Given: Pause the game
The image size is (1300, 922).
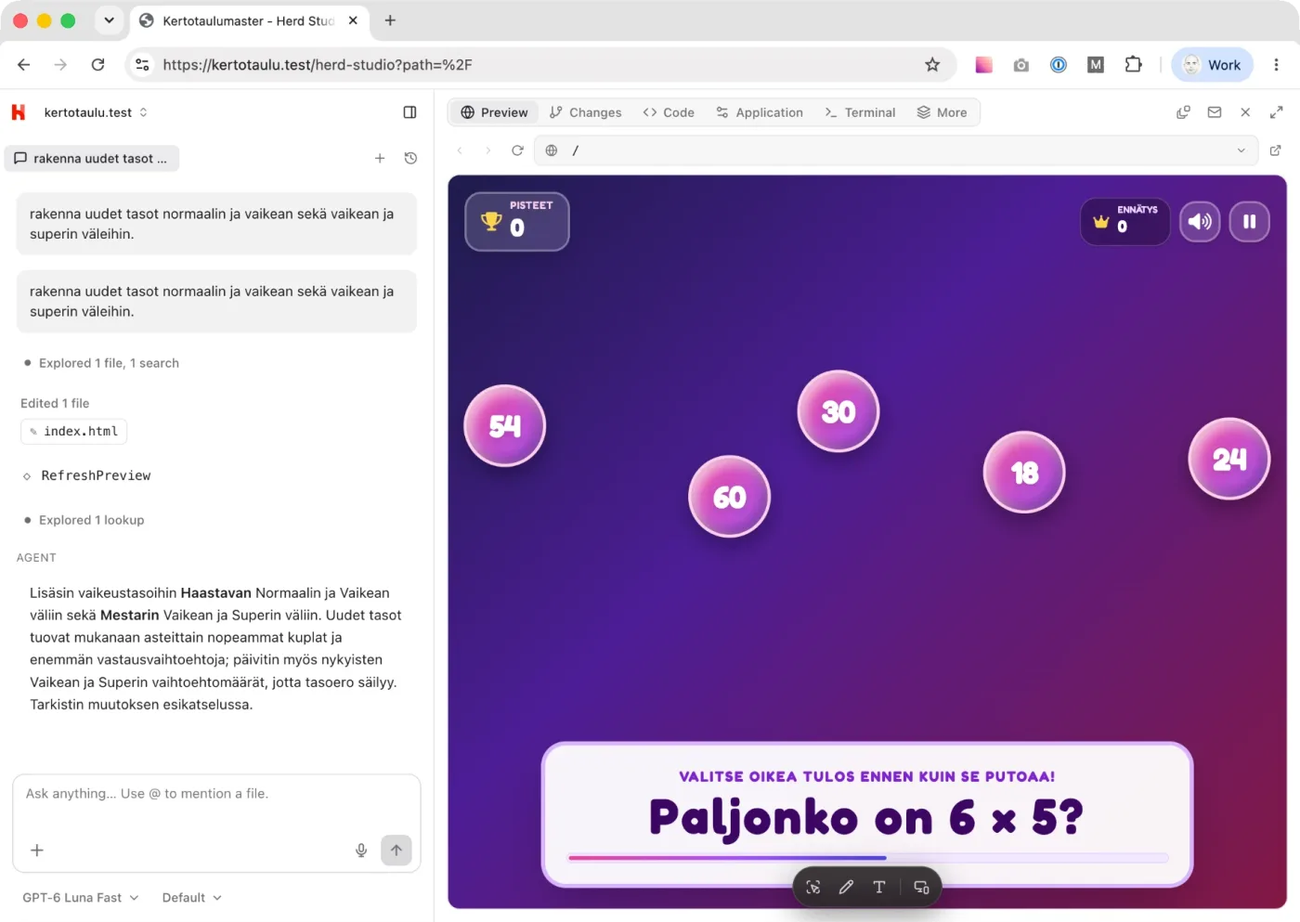Looking at the screenshot, I should pyautogui.click(x=1250, y=222).
